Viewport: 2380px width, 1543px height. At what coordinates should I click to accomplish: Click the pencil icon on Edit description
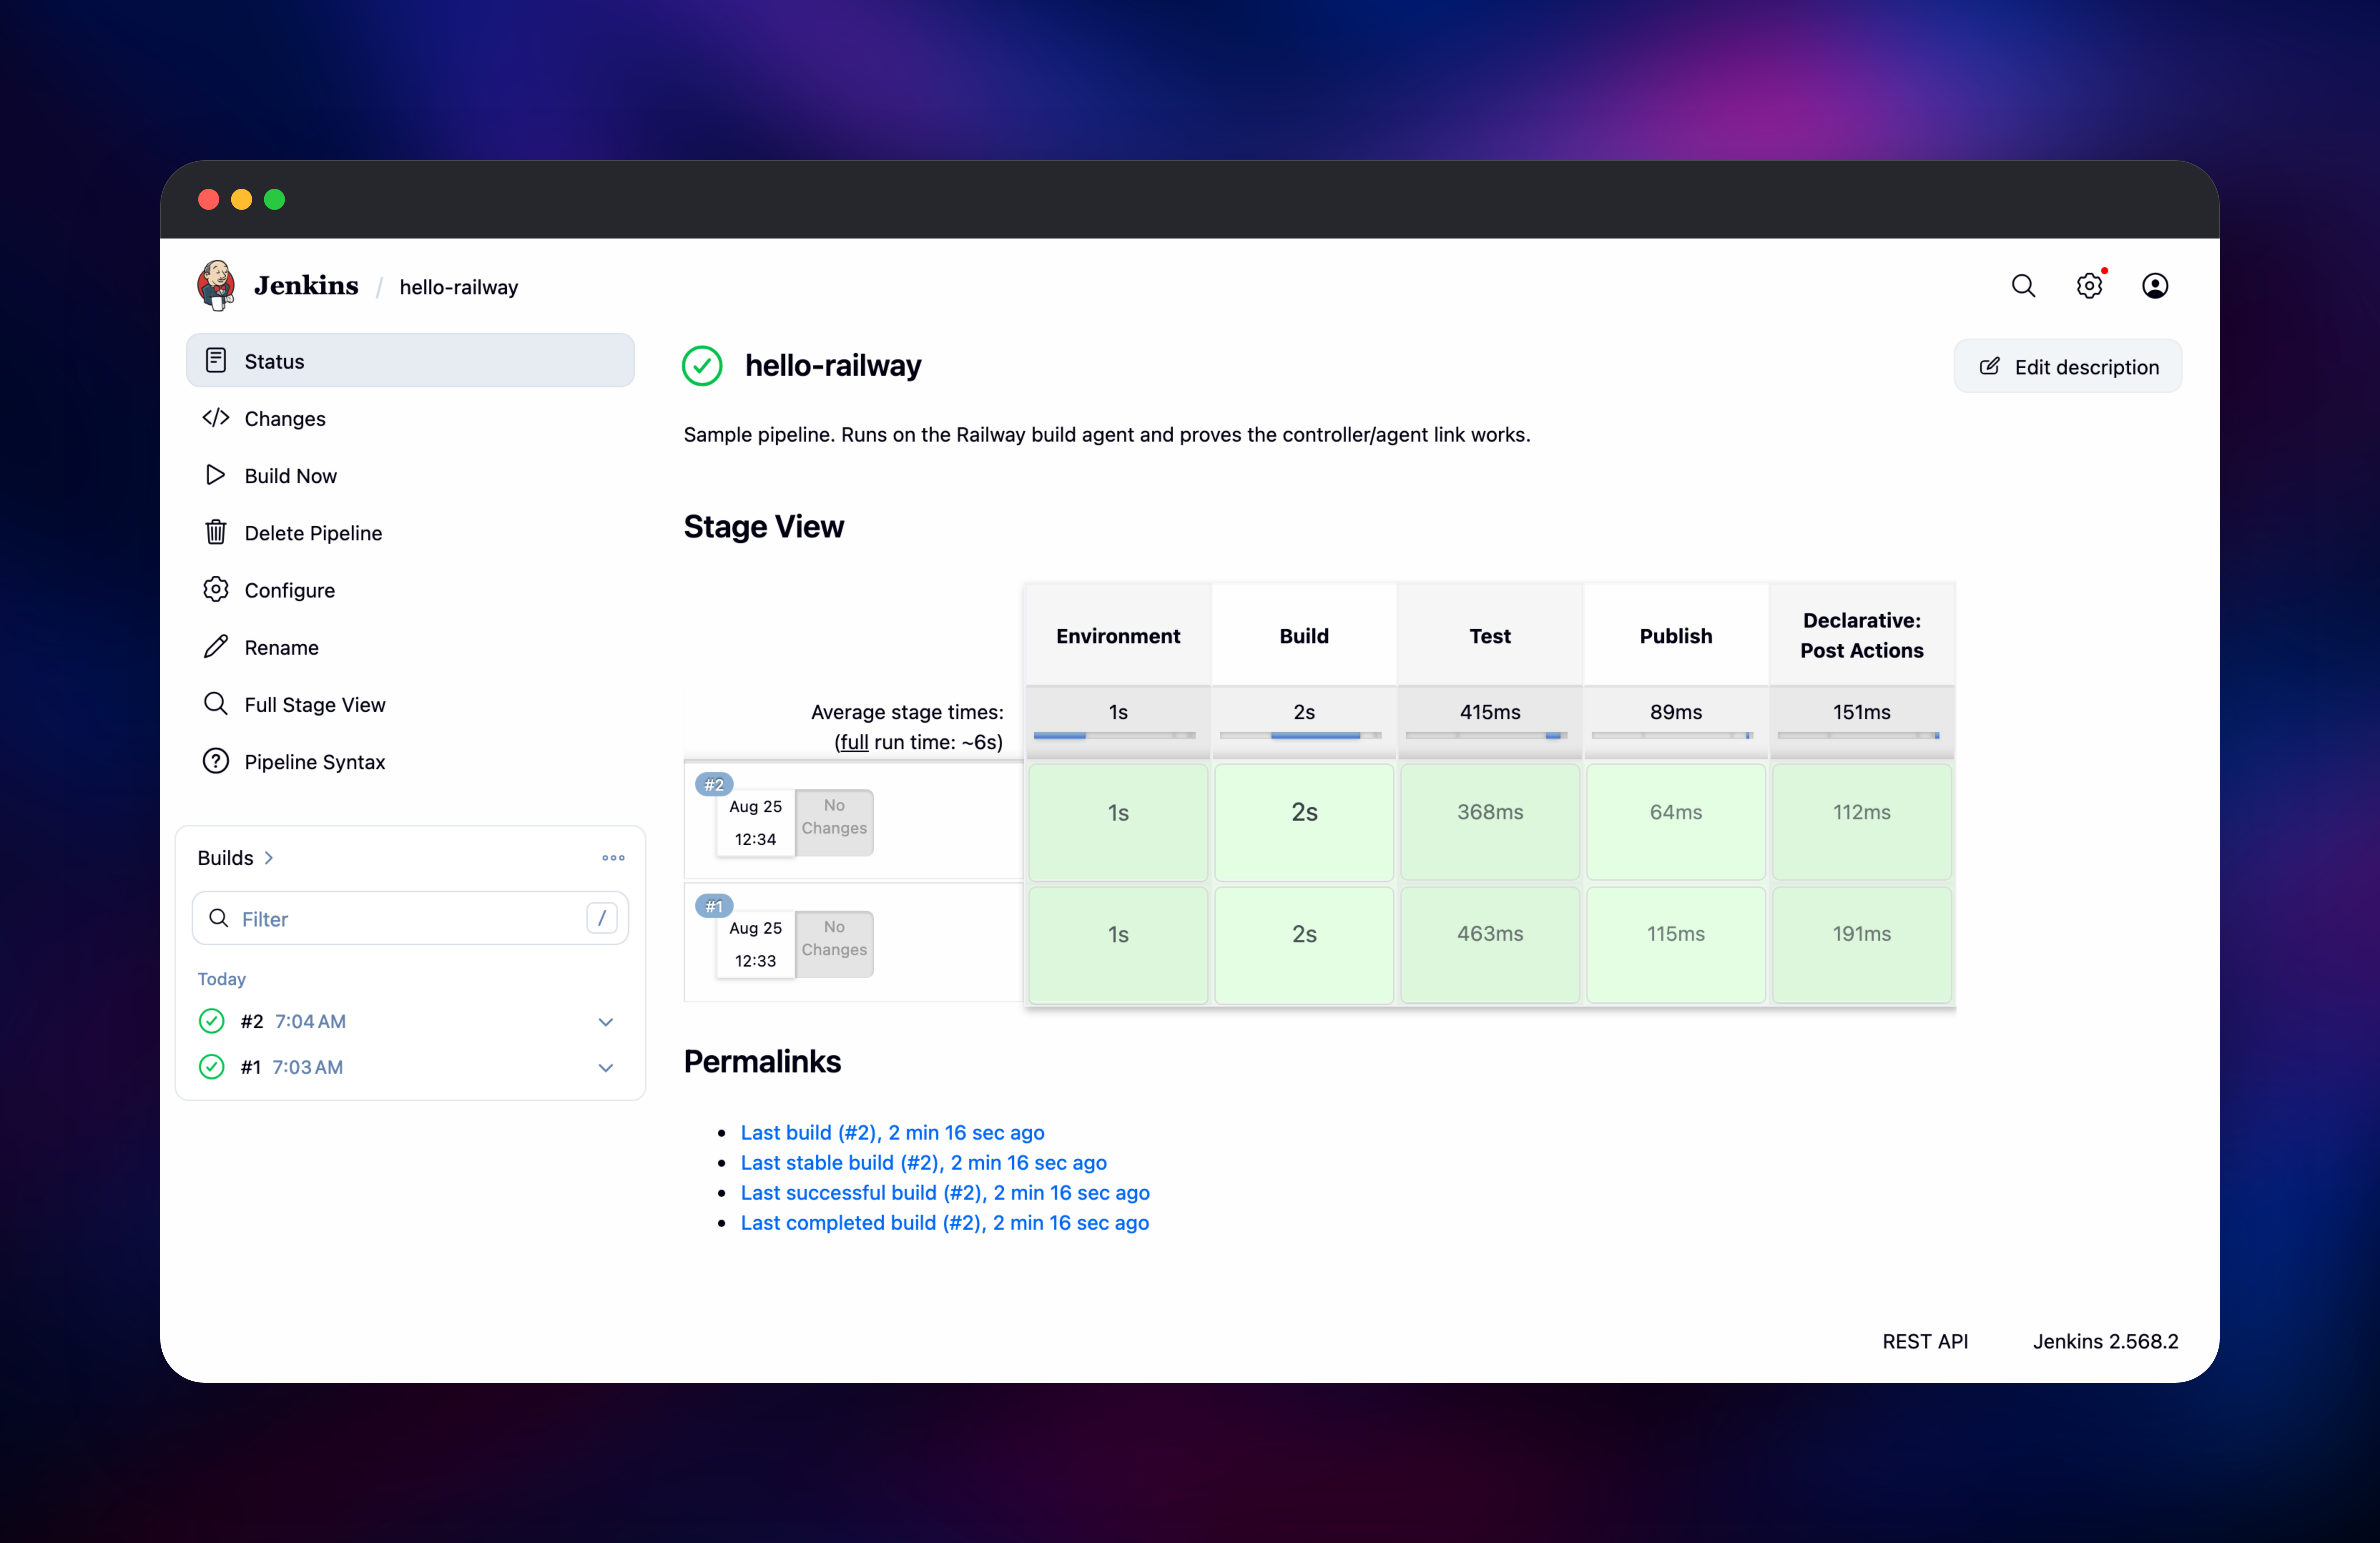1990,367
